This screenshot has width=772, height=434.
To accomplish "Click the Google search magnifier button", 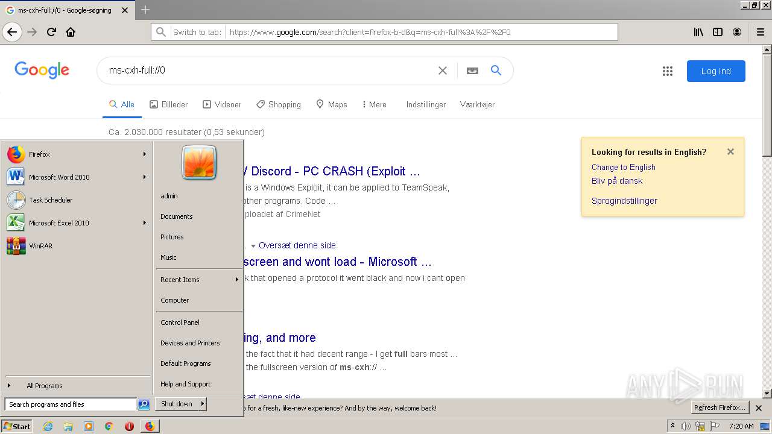I will point(496,71).
